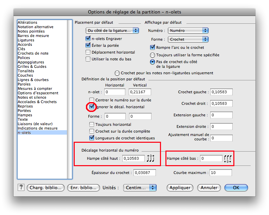Enable the Centrer le numéro sur la durée checkbox
269x215 pixels.
tap(92, 100)
